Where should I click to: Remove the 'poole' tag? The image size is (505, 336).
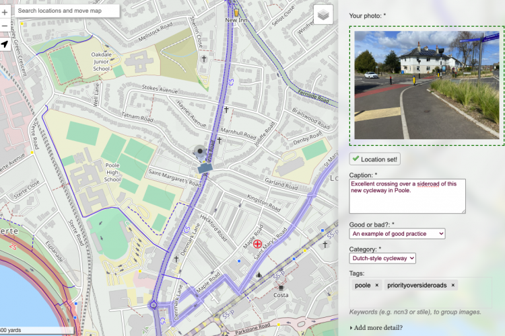(376, 286)
